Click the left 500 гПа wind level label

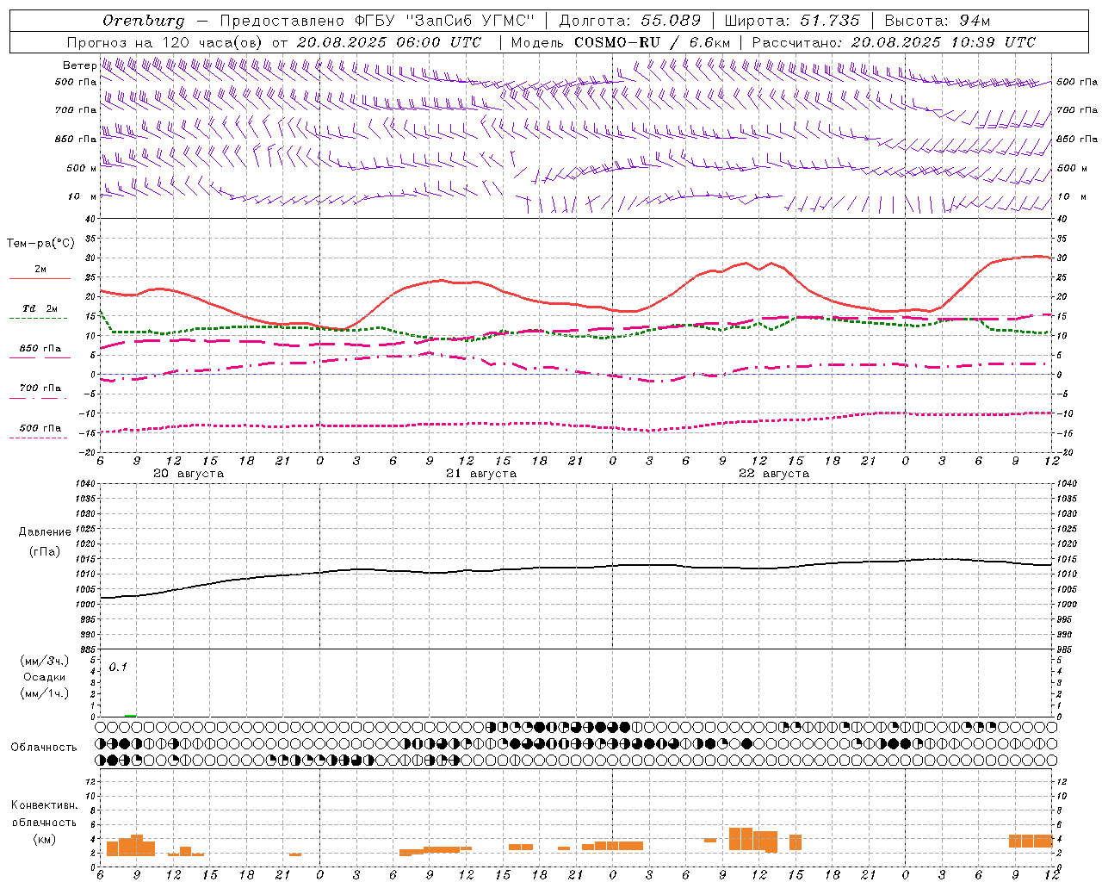[x=76, y=82]
